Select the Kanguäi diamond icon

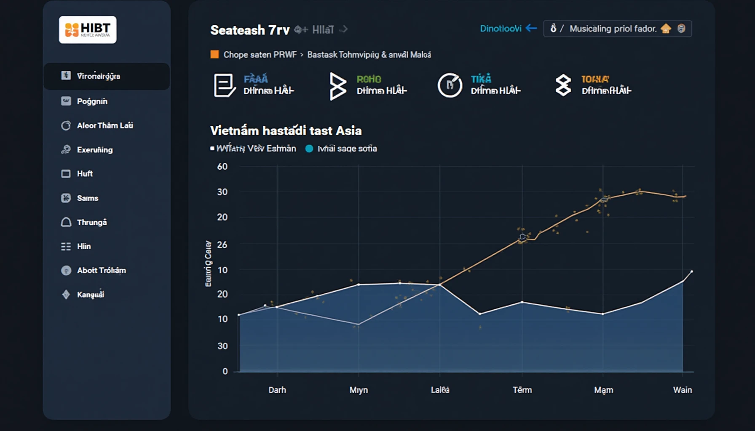[x=66, y=294]
